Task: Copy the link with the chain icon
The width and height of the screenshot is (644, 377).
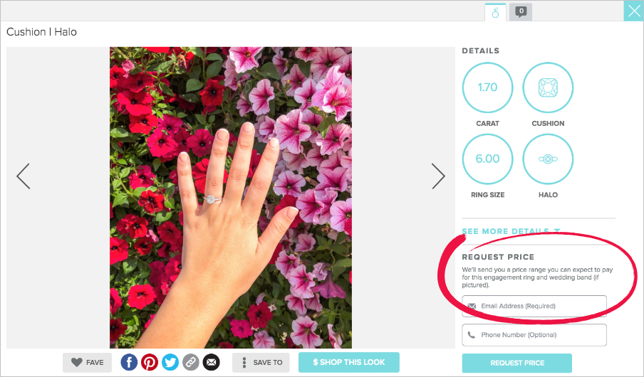Action: (191, 362)
